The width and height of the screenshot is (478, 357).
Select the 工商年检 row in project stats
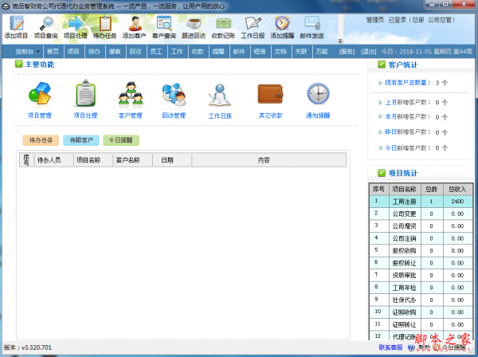(x=421, y=288)
